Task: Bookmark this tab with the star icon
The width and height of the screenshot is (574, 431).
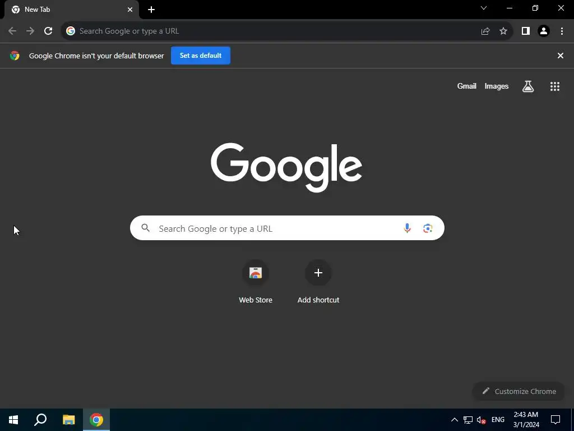Action: pos(503,31)
